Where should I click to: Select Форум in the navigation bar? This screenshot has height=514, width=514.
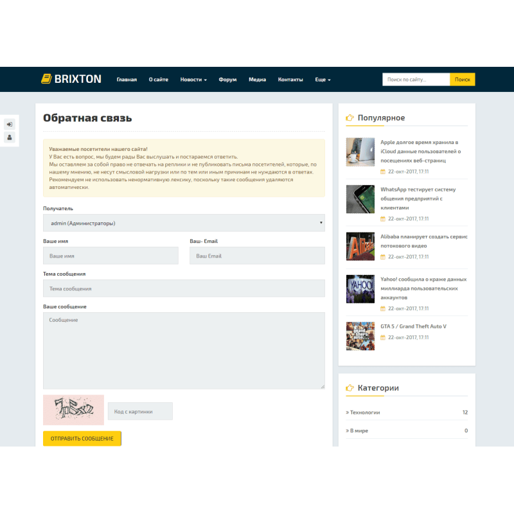click(x=227, y=80)
